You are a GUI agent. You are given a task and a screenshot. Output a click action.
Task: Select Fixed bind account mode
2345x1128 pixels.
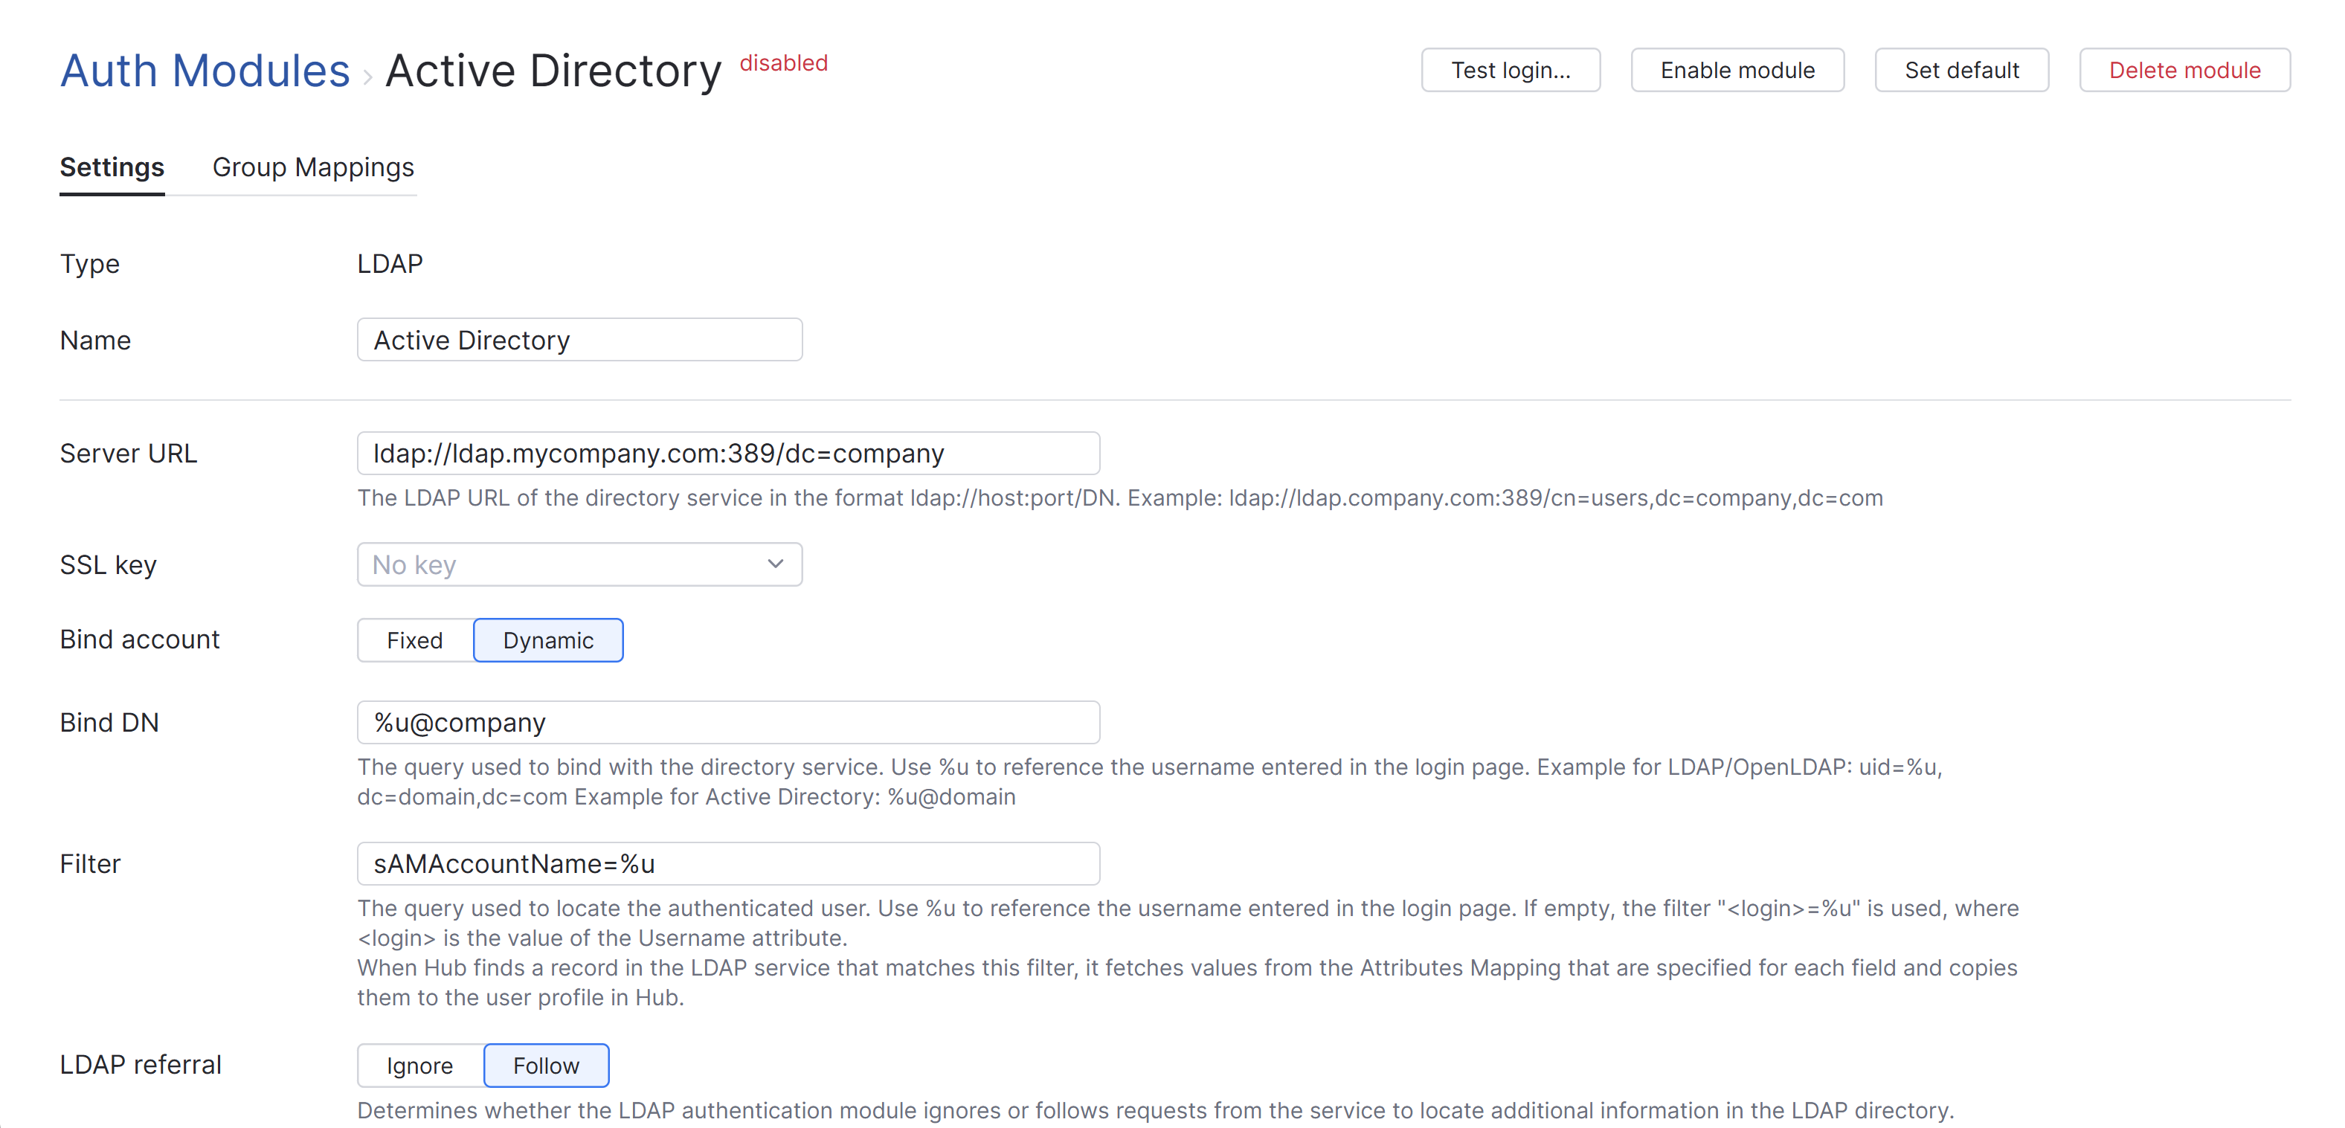(x=414, y=640)
